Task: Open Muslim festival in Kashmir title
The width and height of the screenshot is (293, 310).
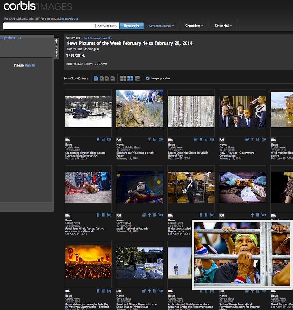Action: (132, 229)
